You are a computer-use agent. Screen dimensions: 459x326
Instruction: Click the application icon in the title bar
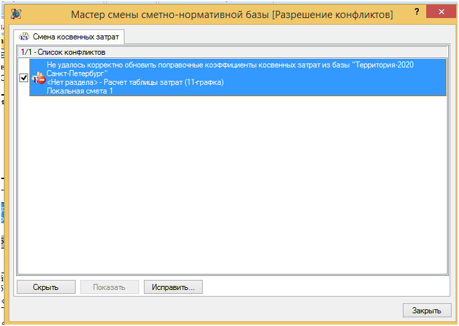[x=16, y=14]
